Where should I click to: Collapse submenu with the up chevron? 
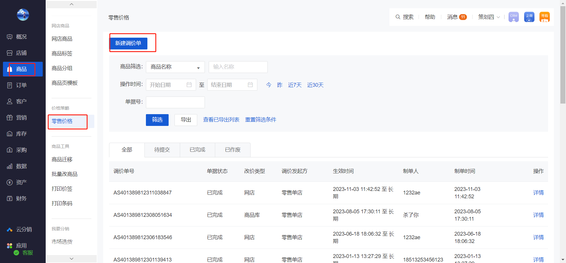pyautogui.click(x=72, y=4)
